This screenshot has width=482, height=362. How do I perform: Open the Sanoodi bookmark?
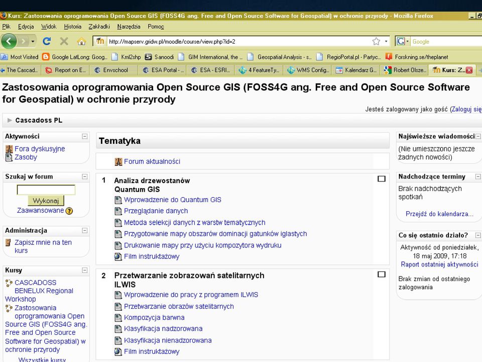click(160, 57)
